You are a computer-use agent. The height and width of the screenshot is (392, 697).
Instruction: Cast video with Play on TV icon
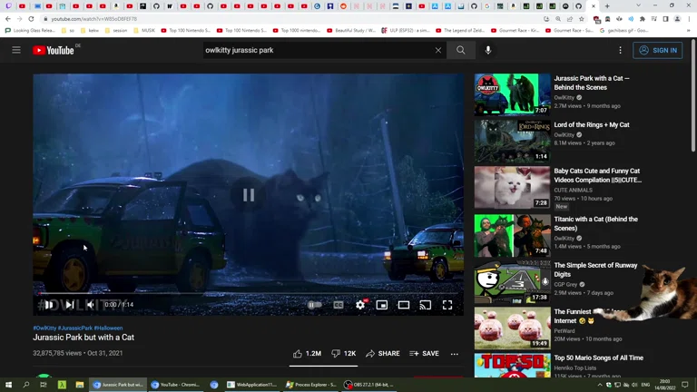(426, 306)
